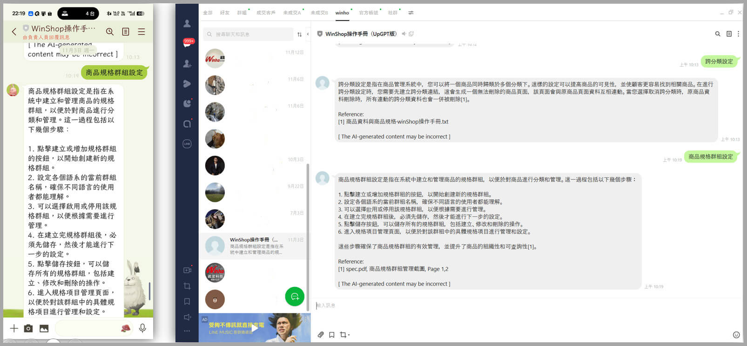The image size is (747, 346).
Task: Expand capture options arrow in message toolbar
Action: [x=349, y=335]
